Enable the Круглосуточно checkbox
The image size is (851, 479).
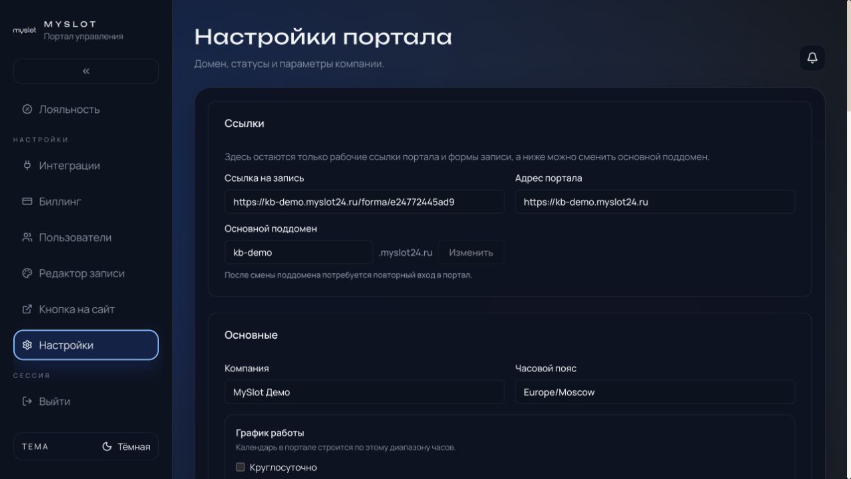240,467
